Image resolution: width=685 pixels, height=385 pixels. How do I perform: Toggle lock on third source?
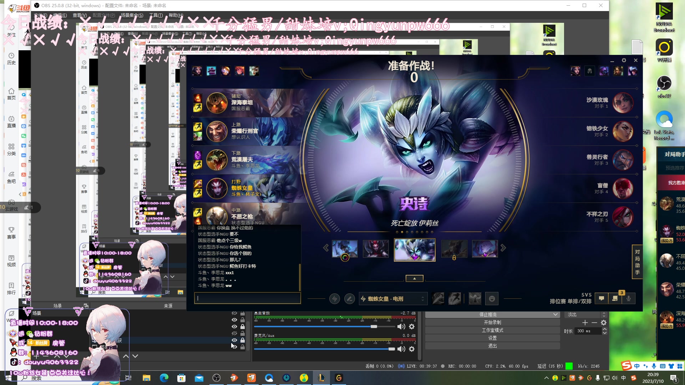pyautogui.click(x=243, y=327)
